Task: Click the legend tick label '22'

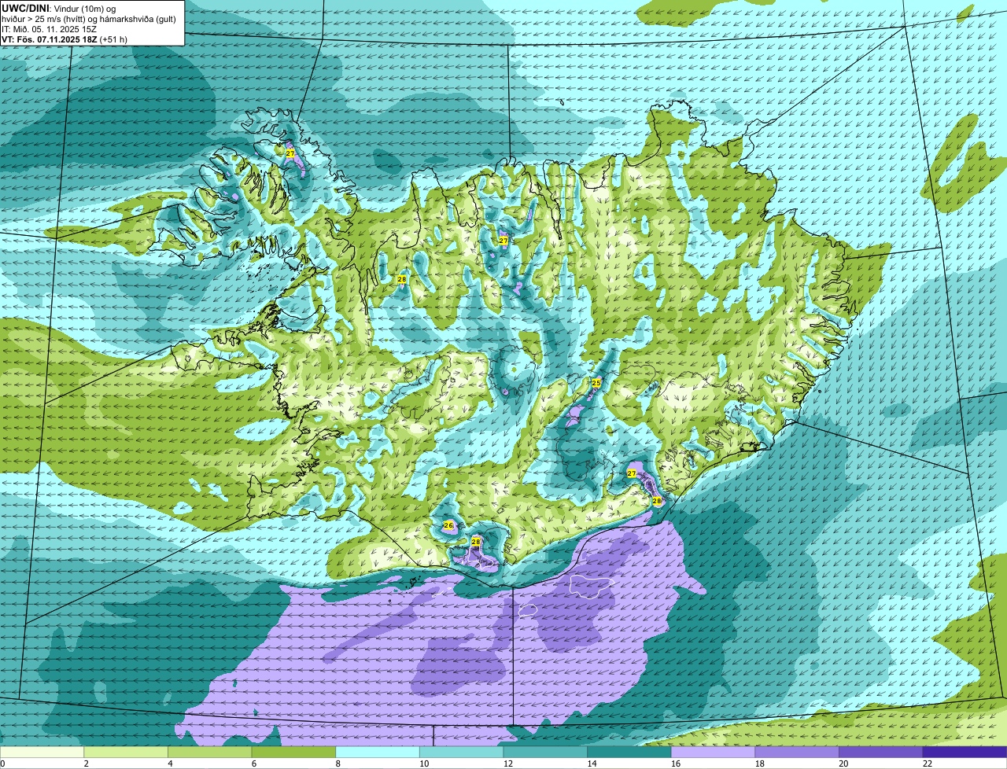Action: (928, 763)
